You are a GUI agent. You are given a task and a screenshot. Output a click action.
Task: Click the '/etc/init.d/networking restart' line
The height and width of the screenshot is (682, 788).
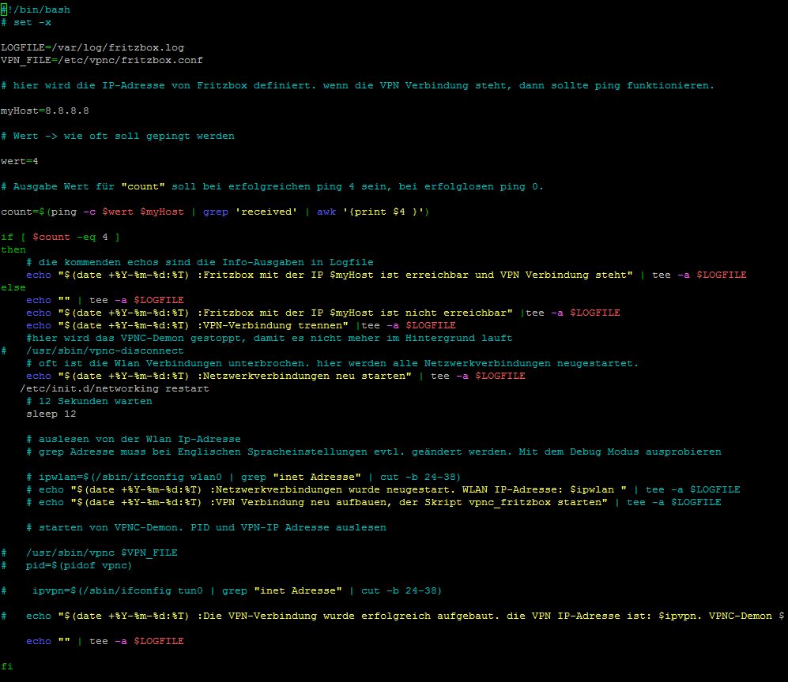pos(115,388)
